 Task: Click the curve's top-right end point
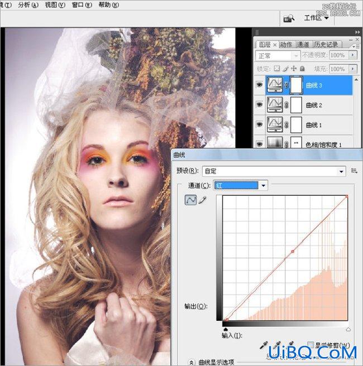(347, 197)
